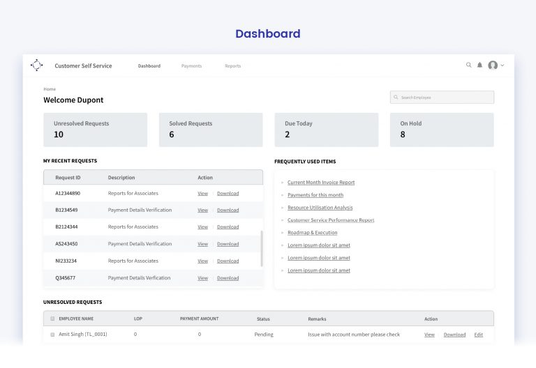Download request B2124344

(228, 227)
